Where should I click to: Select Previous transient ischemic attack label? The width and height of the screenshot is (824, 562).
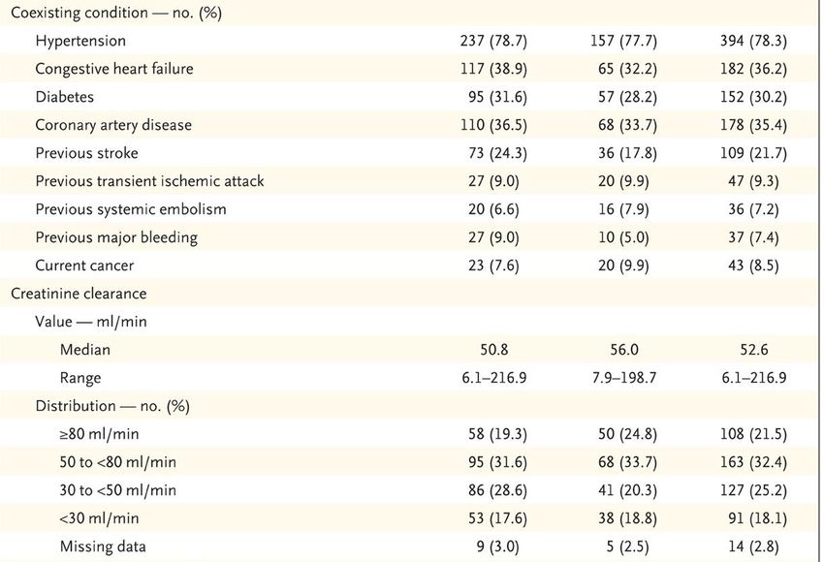(x=149, y=181)
